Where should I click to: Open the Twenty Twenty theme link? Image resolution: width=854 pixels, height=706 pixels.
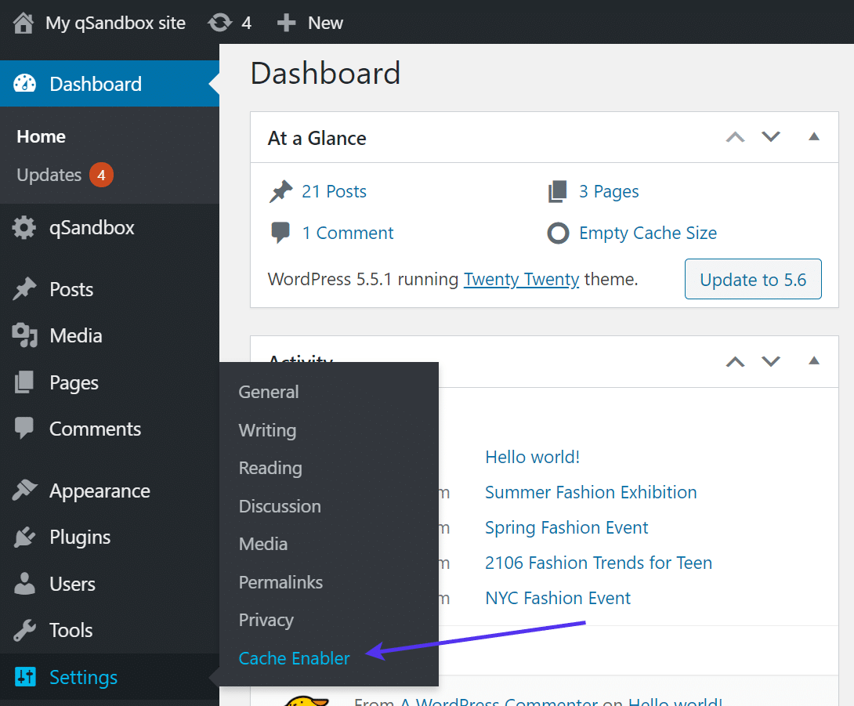click(521, 279)
